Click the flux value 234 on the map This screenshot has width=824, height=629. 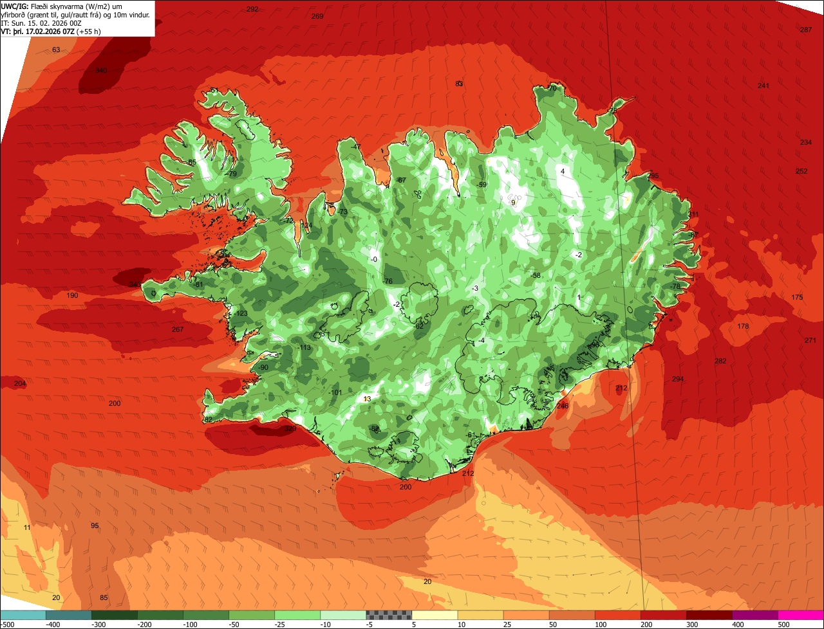806,142
